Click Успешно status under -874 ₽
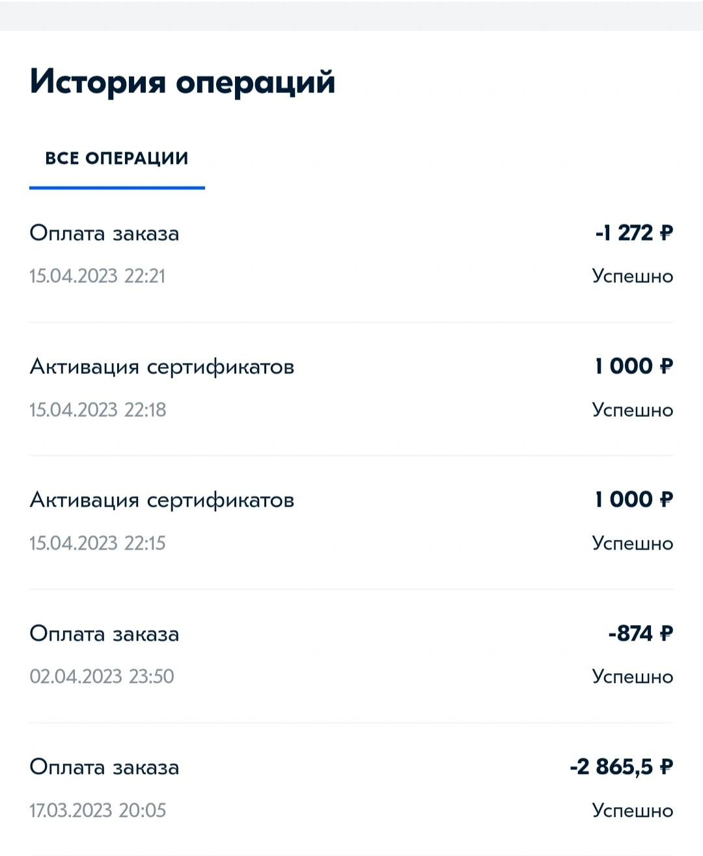 633,677
